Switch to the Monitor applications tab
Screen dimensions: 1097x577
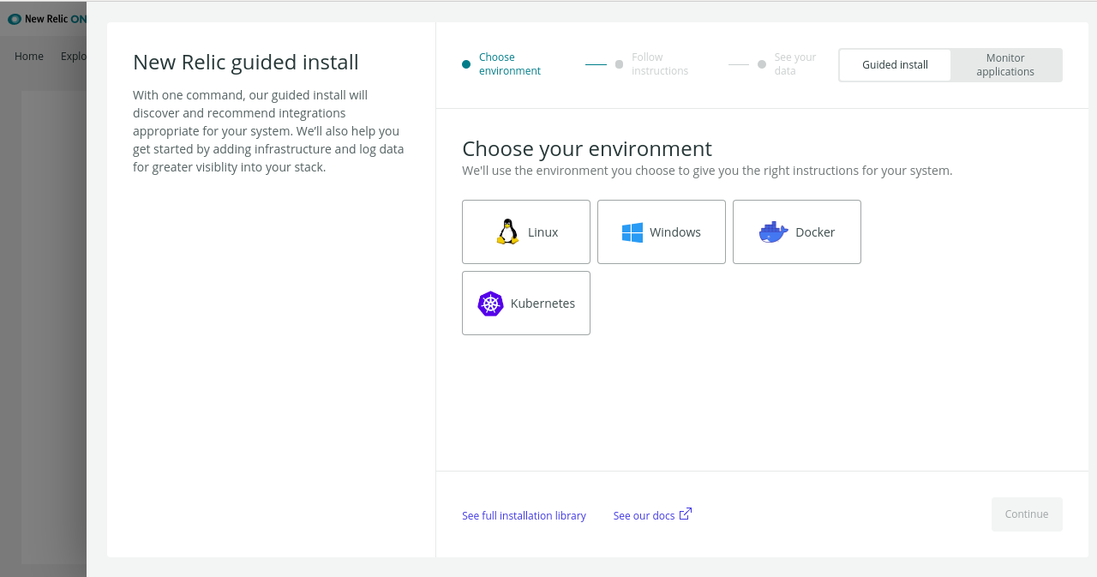click(1005, 65)
